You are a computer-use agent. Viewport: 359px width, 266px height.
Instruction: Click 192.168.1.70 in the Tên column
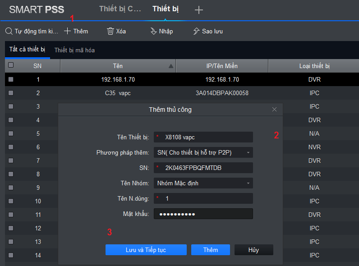pyautogui.click(x=118, y=79)
